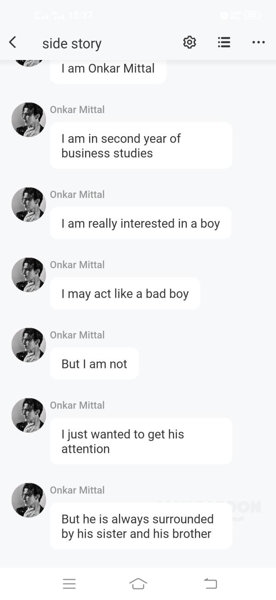Tap the avatar beside the last message
This screenshot has width=276, height=600.
click(29, 500)
